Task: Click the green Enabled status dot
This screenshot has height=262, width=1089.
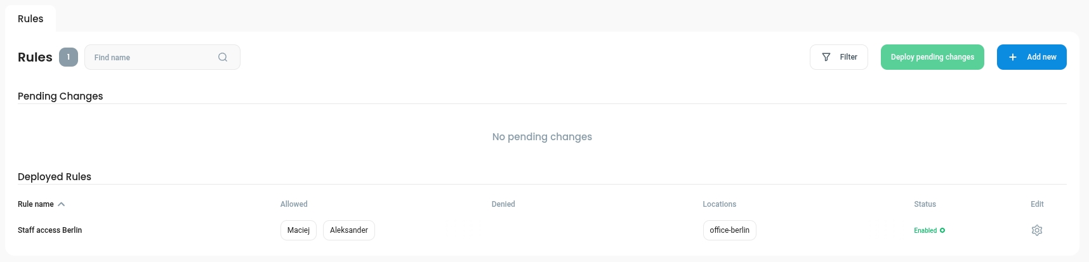Action: coord(942,230)
